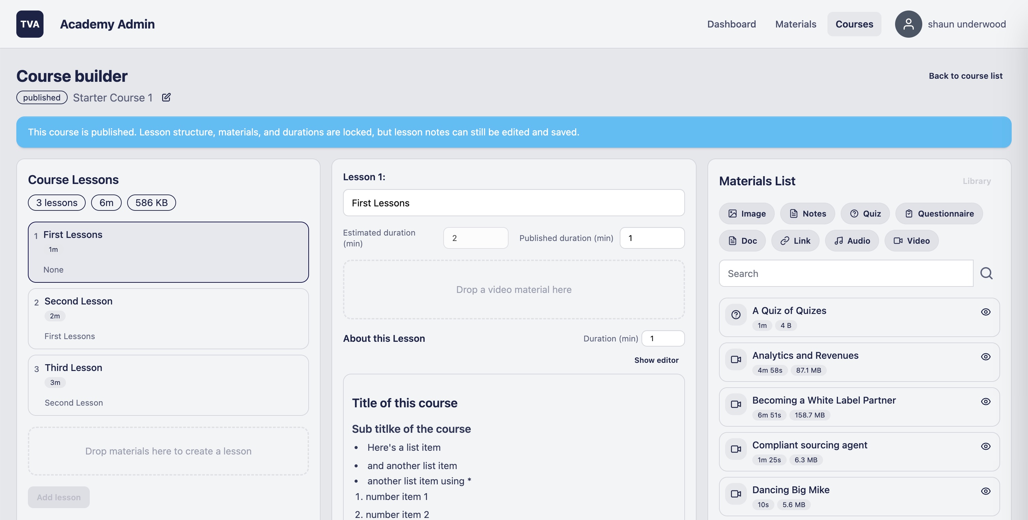Preview Dancing Big Mike with eye icon
The image size is (1028, 520).
point(986,491)
